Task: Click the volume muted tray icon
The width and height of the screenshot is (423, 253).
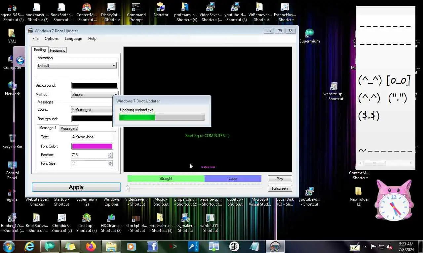Action: 390,247
